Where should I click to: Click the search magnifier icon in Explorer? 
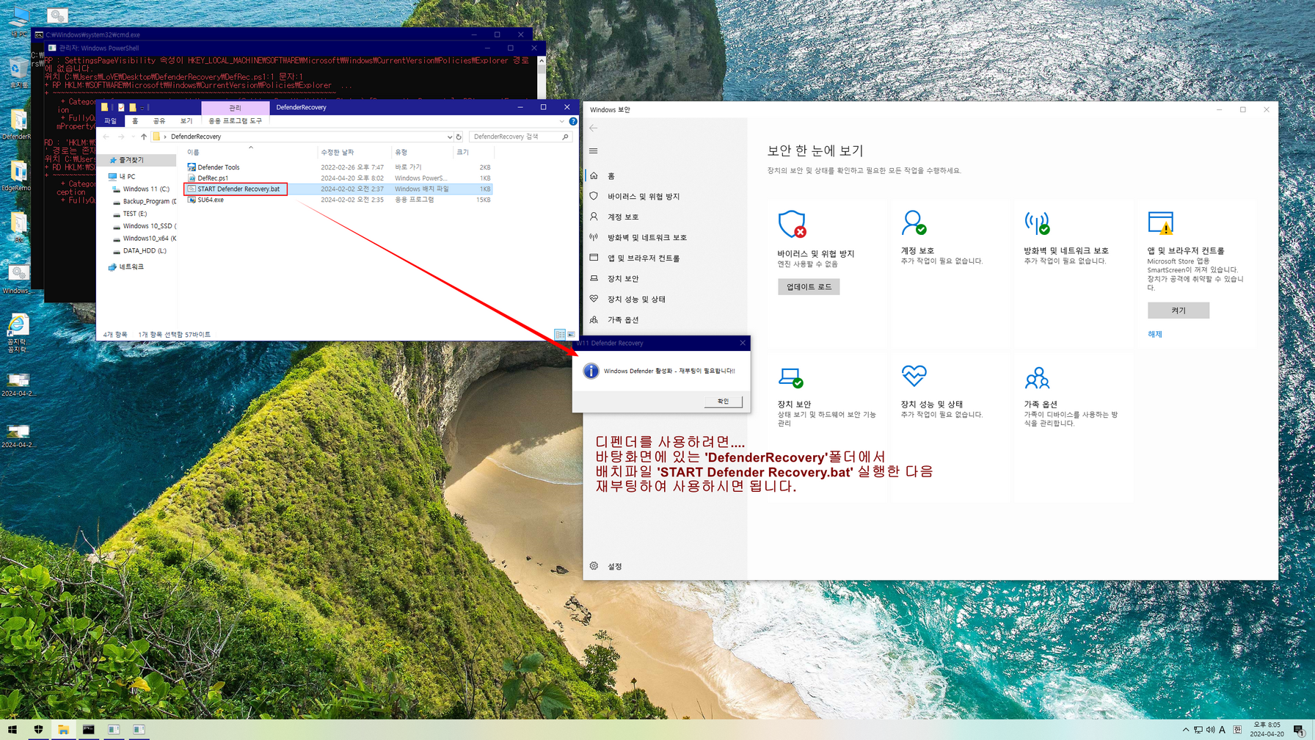565,137
